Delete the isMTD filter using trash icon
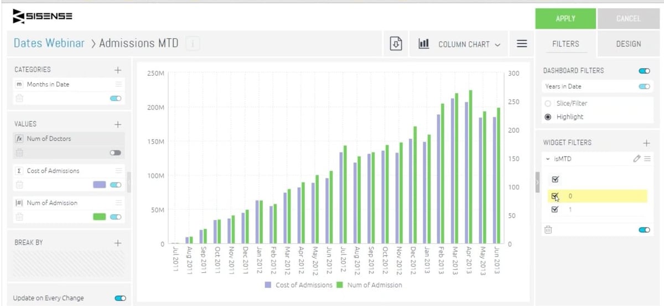Viewport: 664px width, 306px height. pos(548,230)
